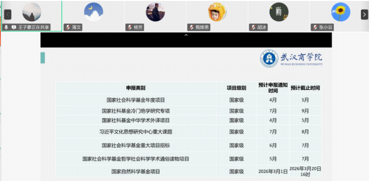The image size is (369, 181).
Task: Click screen-share icon beside 王子豪正在共享
Action: pyautogui.click(x=13, y=27)
